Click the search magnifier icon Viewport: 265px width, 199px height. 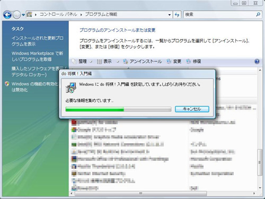[258, 14]
